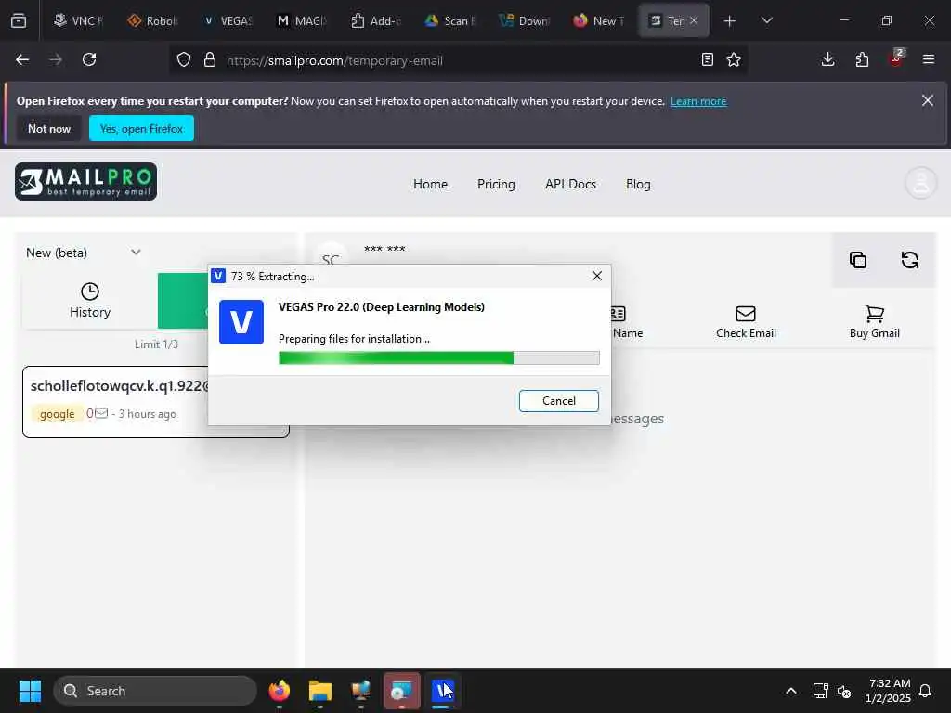The image size is (951, 713).
Task: Expand the New (beta) dropdown
Action: tap(83, 253)
